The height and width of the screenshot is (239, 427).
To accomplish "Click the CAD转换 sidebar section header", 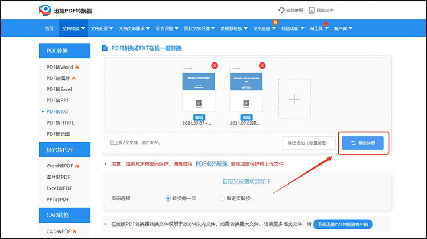I will coord(64,215).
